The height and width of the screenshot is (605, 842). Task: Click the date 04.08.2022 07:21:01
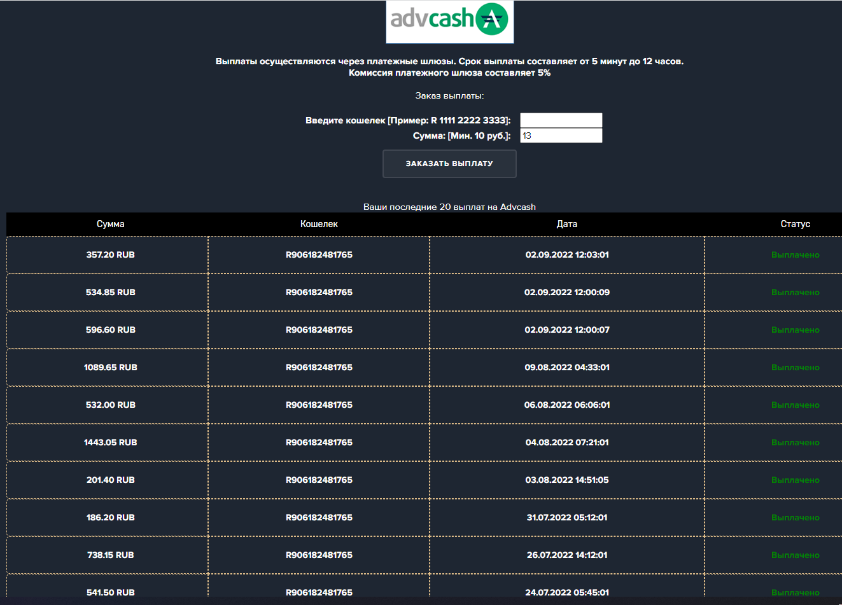coord(567,442)
